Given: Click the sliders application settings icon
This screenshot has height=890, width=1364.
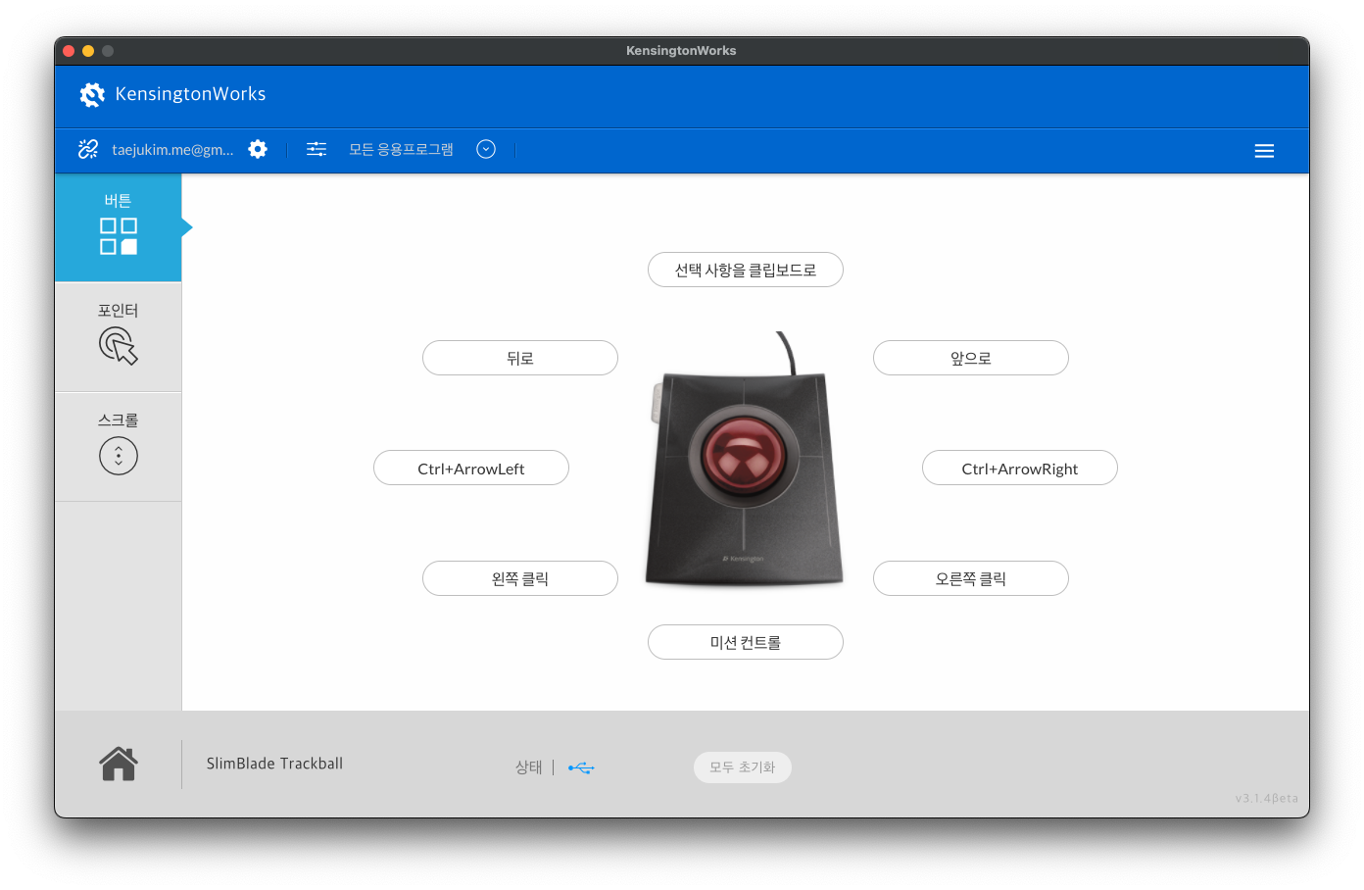Looking at the screenshot, I should pyautogui.click(x=317, y=149).
